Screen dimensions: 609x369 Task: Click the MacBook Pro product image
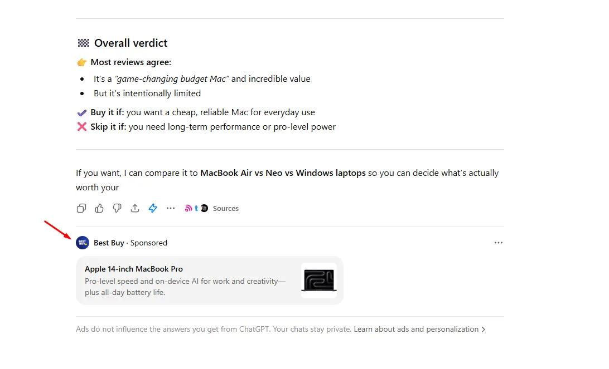(x=318, y=280)
